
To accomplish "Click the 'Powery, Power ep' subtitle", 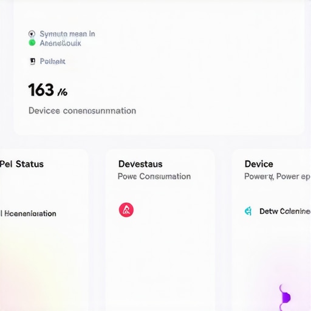I will [x=277, y=177].
